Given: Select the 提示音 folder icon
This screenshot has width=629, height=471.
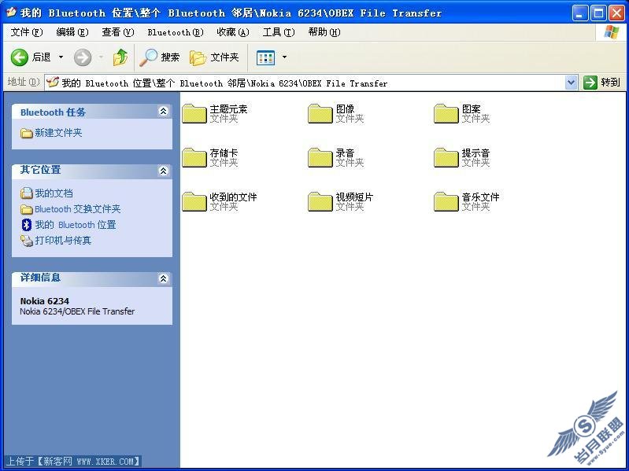Looking at the screenshot, I should click(x=446, y=158).
